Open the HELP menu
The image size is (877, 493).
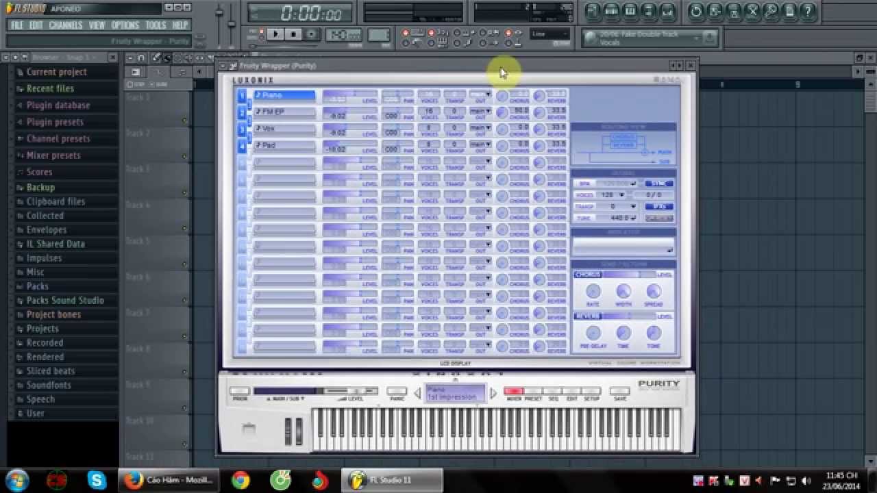[180, 25]
